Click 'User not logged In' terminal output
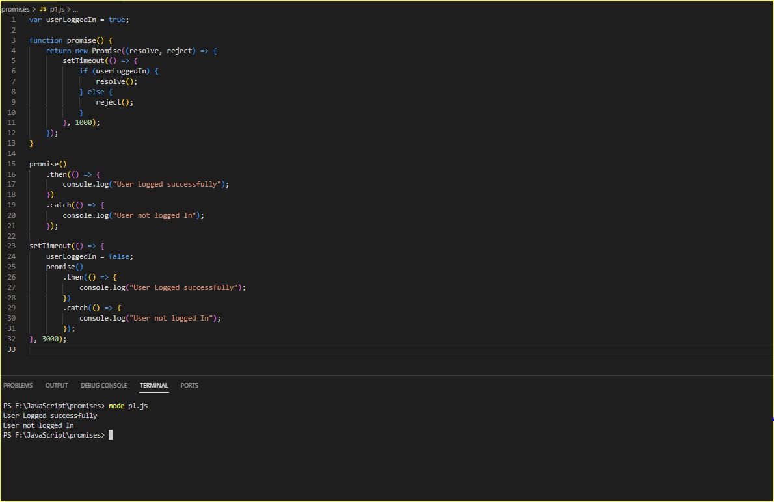This screenshot has width=774, height=502. [x=38, y=425]
